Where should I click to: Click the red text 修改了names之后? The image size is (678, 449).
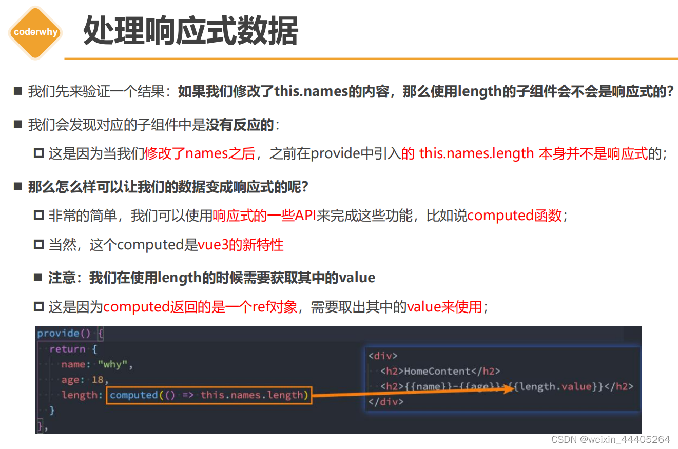click(x=200, y=153)
